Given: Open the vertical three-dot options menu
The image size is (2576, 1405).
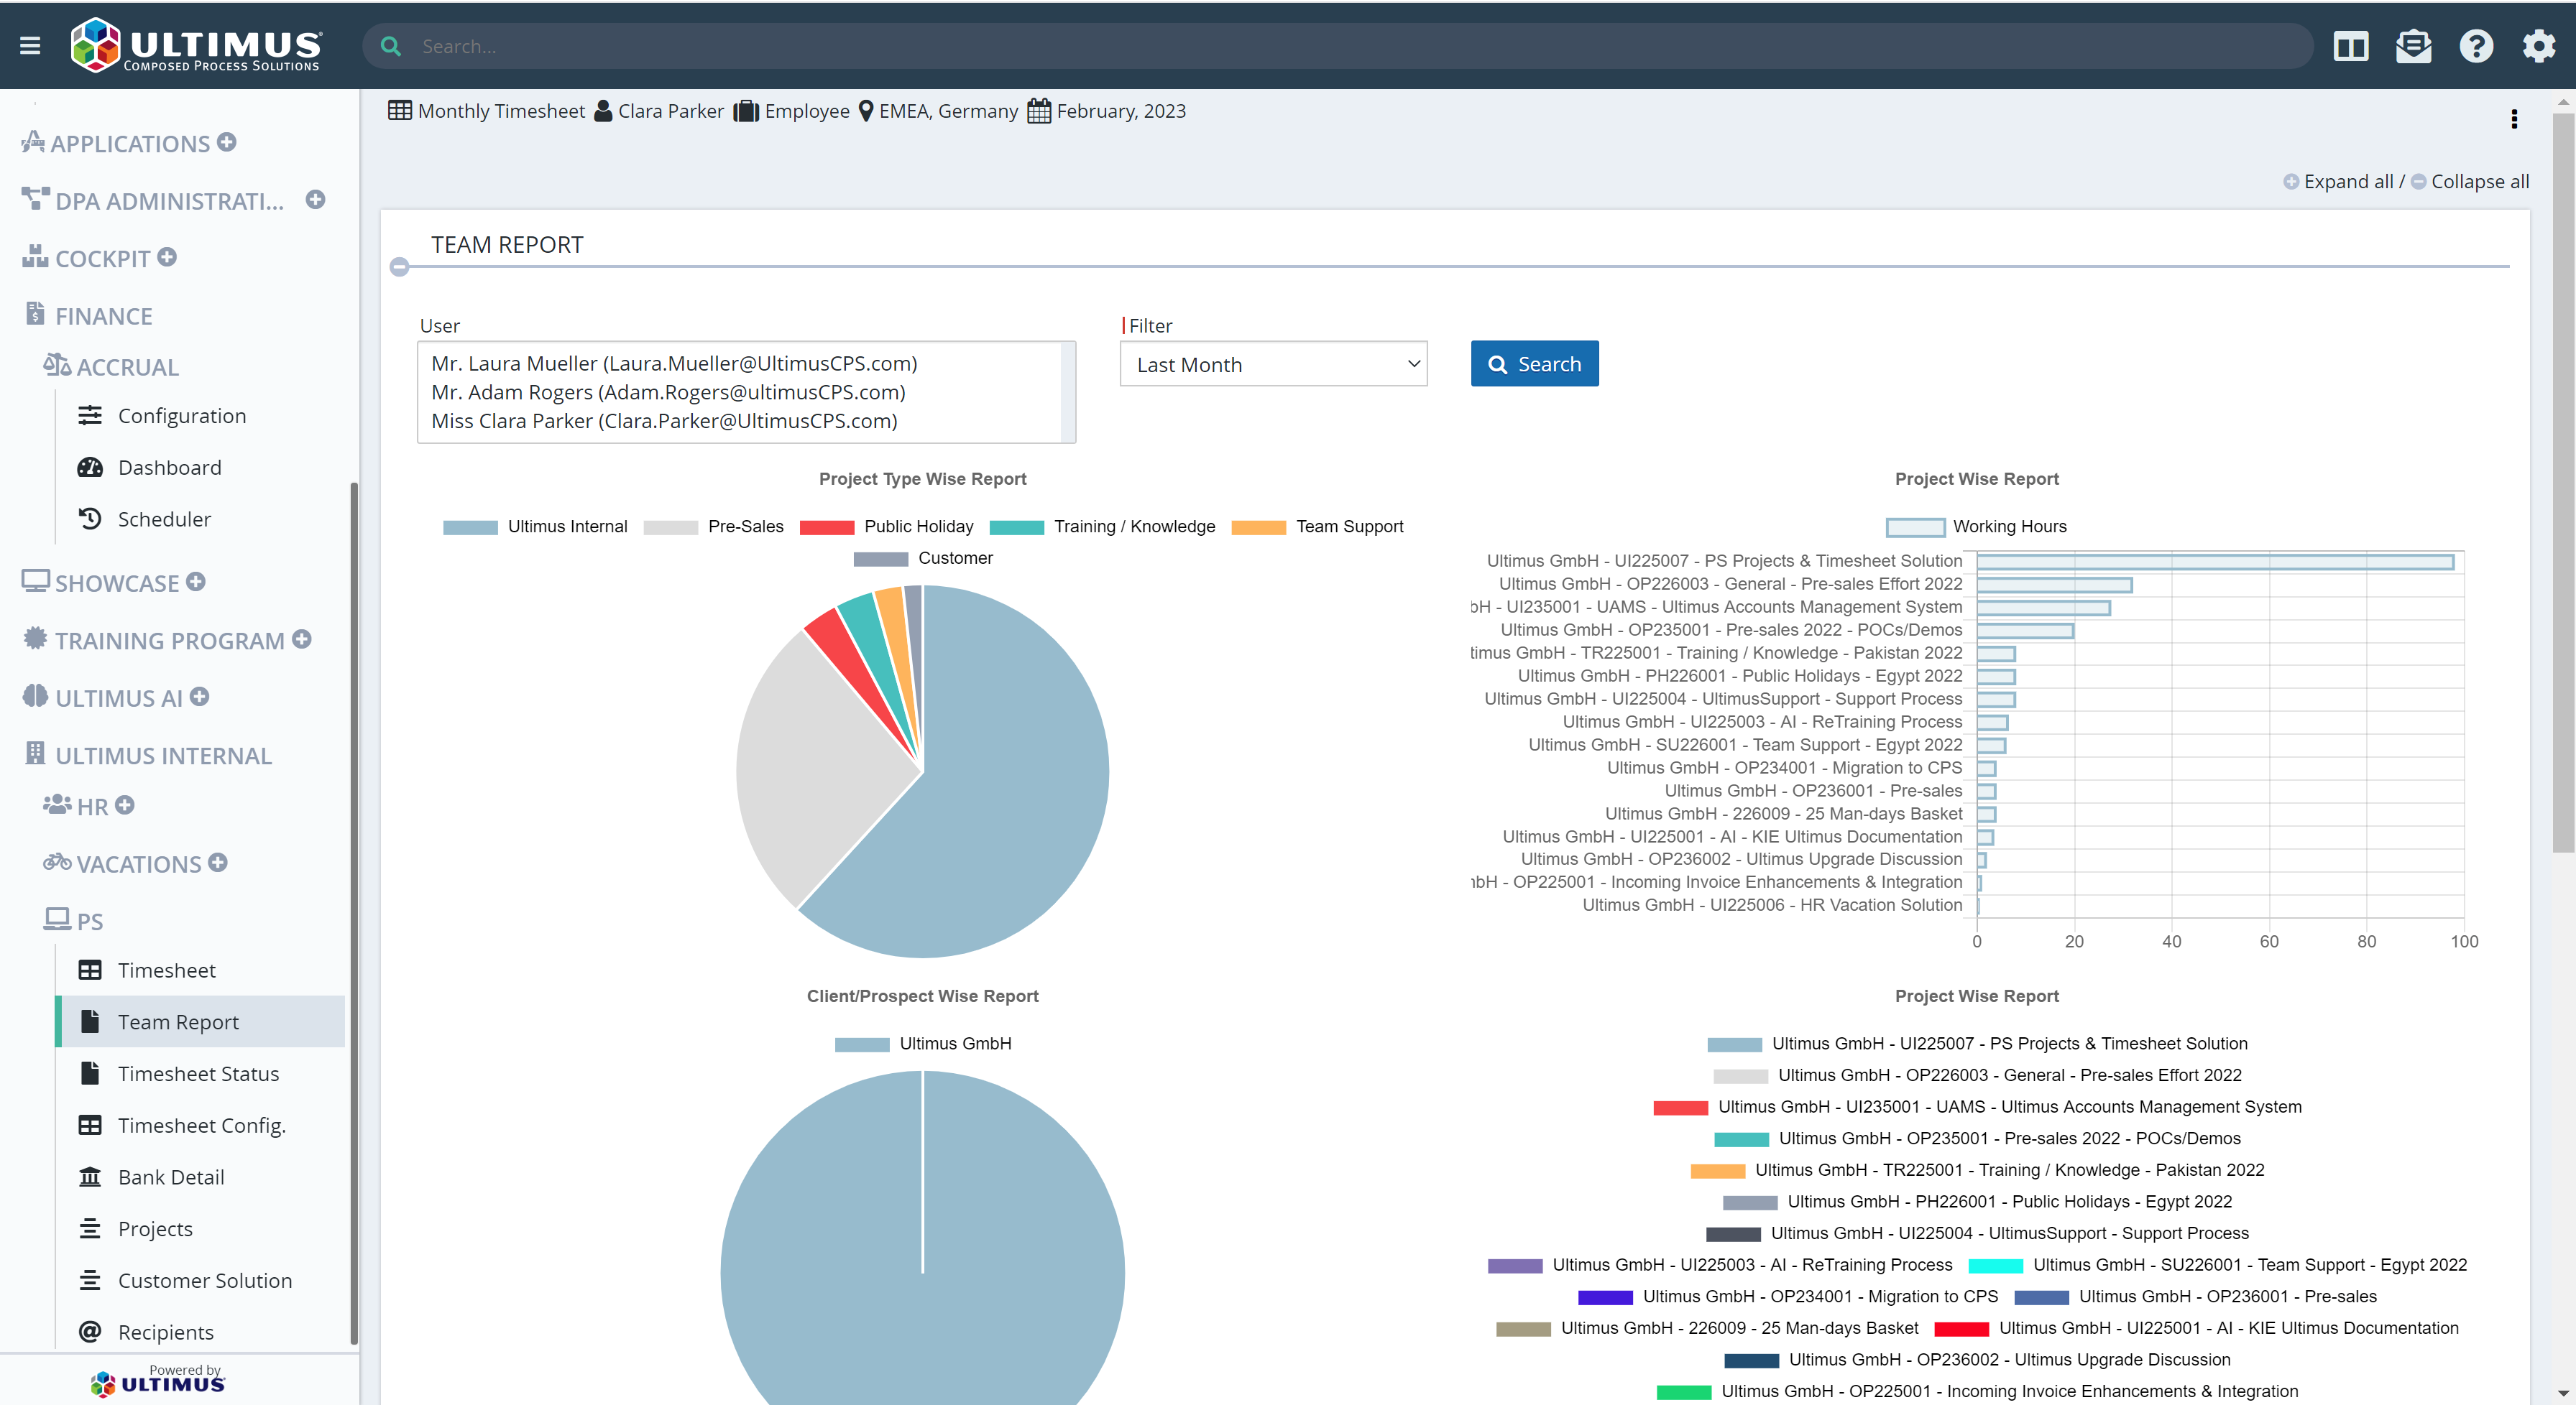Looking at the screenshot, I should 2514,119.
